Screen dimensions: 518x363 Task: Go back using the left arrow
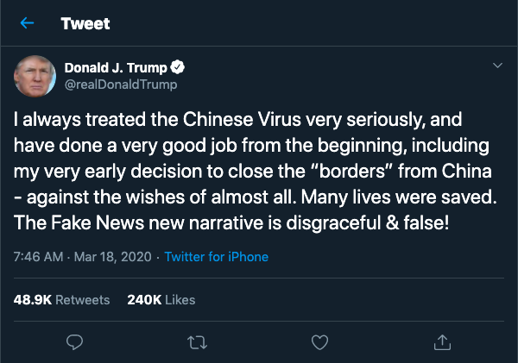(27, 23)
